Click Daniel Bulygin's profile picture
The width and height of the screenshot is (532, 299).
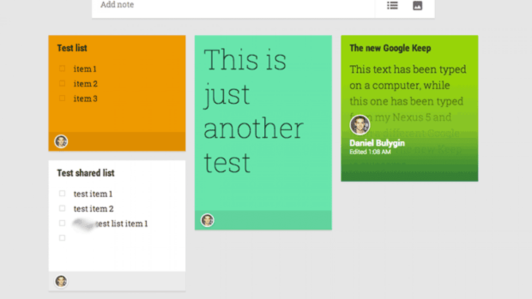pyautogui.click(x=360, y=125)
